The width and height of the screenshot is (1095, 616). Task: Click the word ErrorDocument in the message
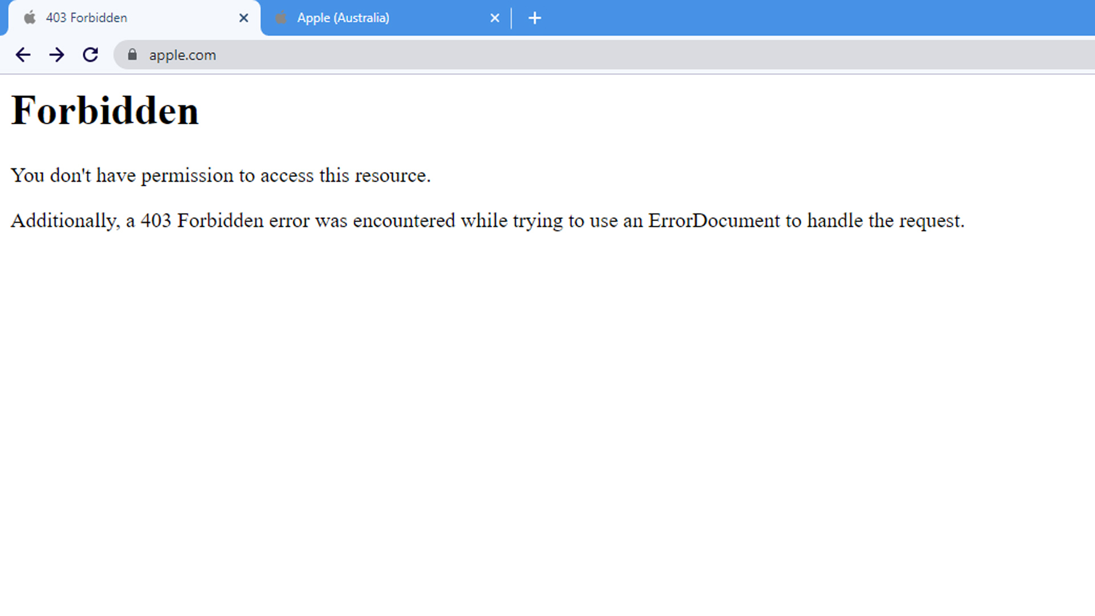[x=713, y=221]
